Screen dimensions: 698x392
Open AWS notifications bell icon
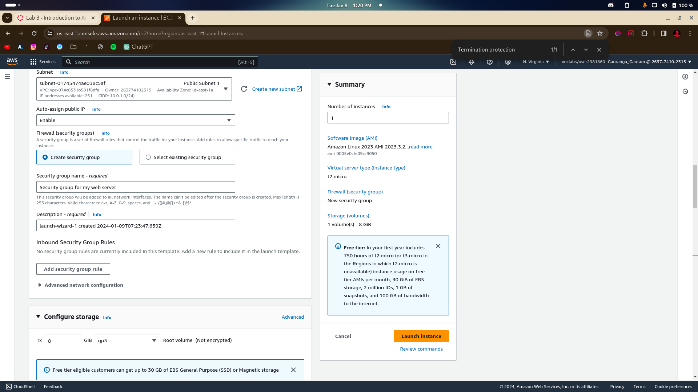click(x=472, y=62)
